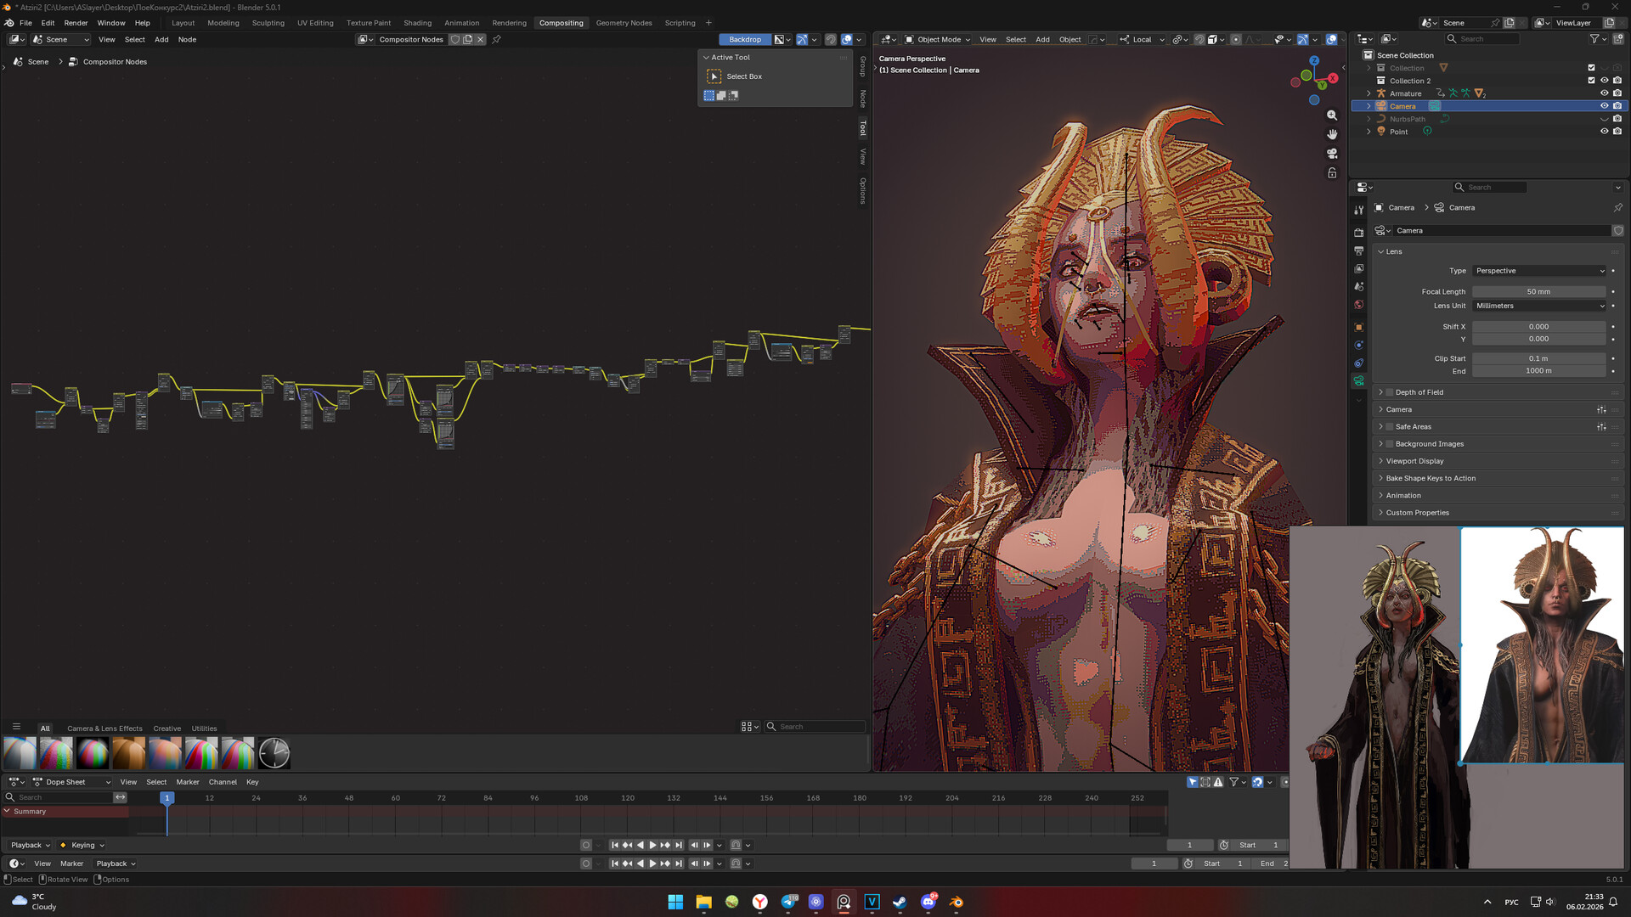Enable the Depth of Field checkbox
Image resolution: width=1631 pixels, height=917 pixels.
pos(1390,392)
